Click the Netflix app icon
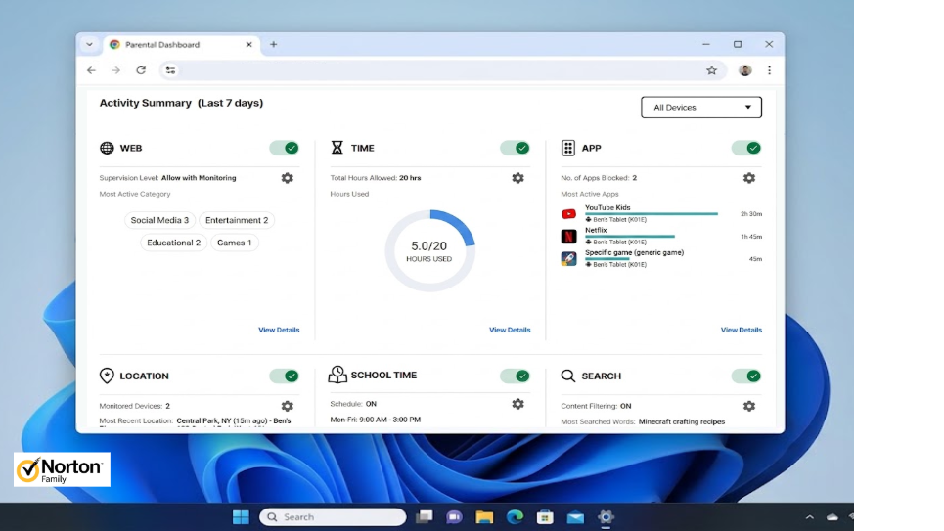The width and height of the screenshot is (944, 531). pyautogui.click(x=568, y=237)
